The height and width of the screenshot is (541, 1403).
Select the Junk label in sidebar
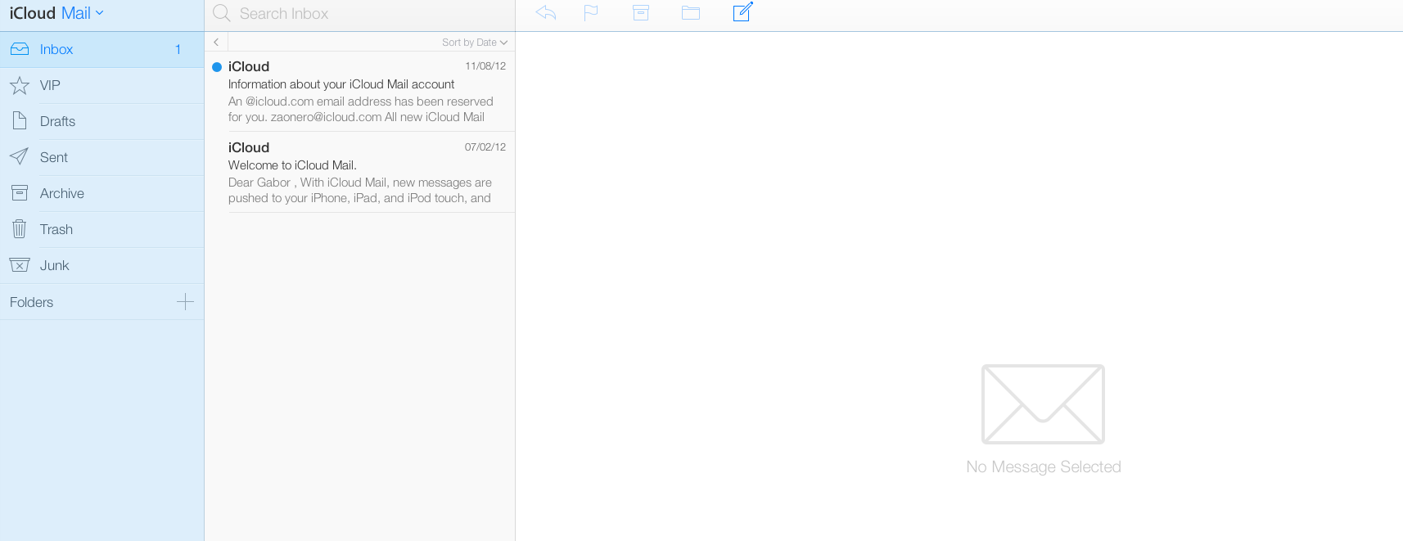click(55, 265)
